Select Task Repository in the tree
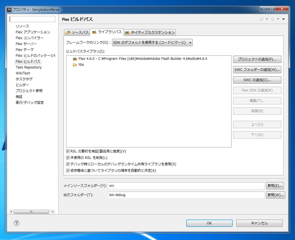 tap(29, 67)
